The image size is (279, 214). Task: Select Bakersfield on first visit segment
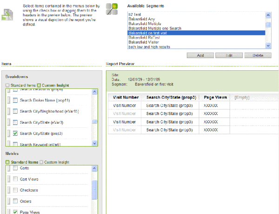196,33
